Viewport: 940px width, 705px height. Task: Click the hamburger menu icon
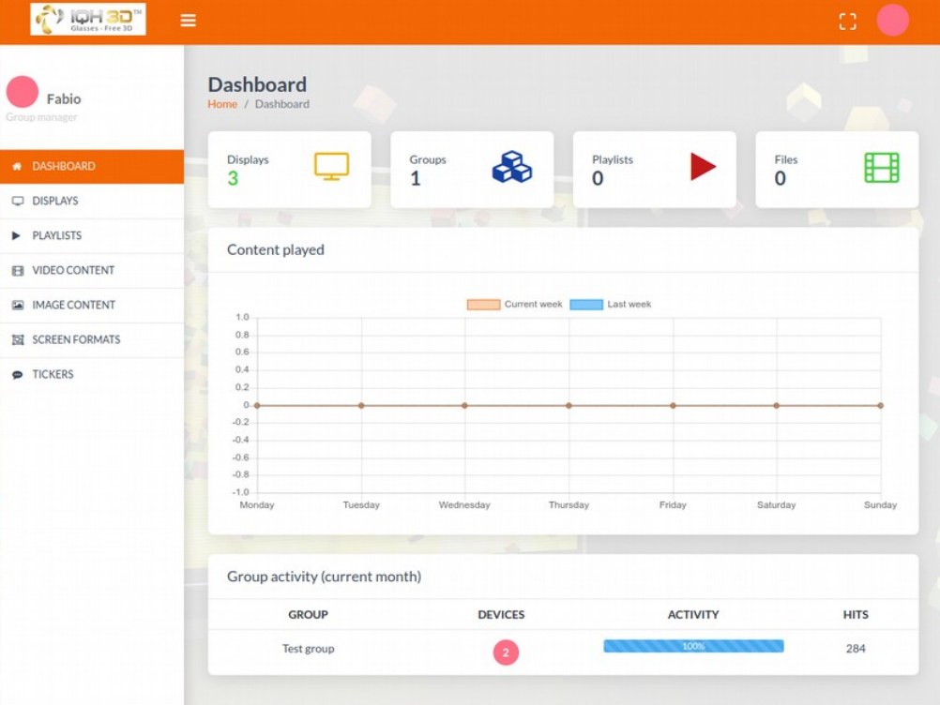click(189, 21)
